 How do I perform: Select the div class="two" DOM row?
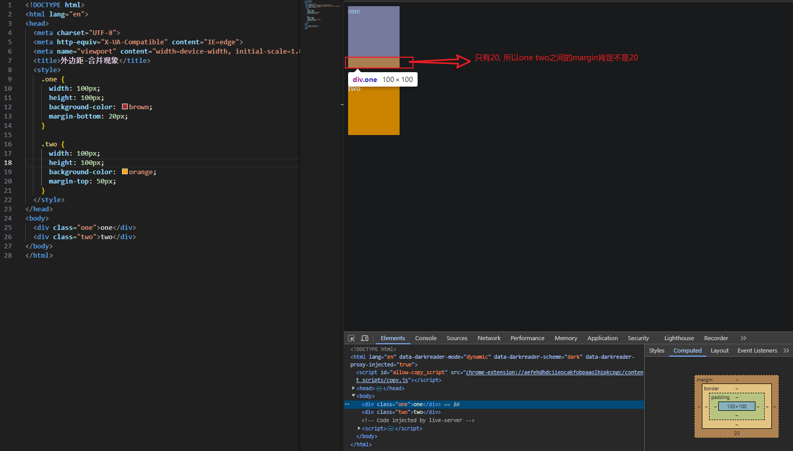point(494,412)
